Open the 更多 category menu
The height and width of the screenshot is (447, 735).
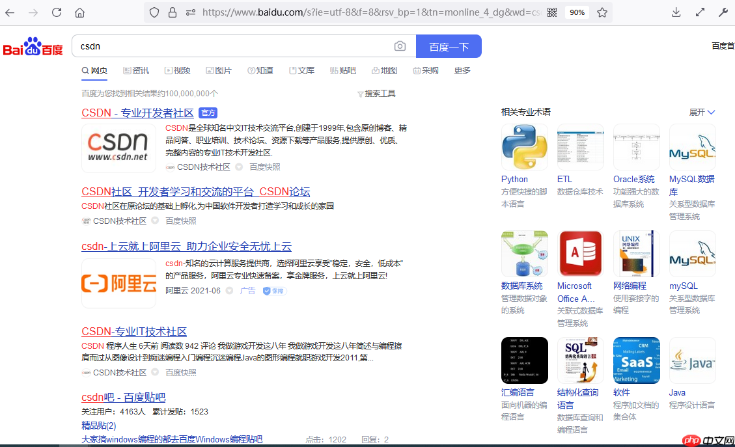tap(462, 70)
